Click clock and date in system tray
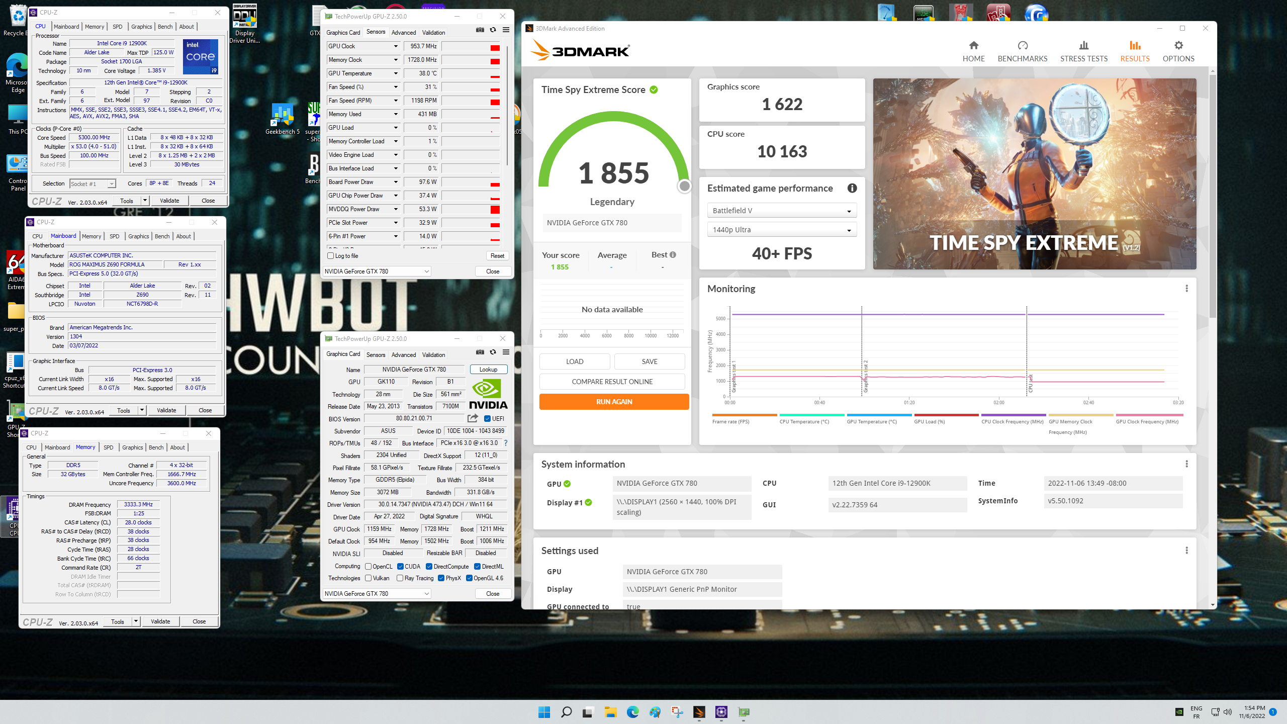 [1251, 712]
